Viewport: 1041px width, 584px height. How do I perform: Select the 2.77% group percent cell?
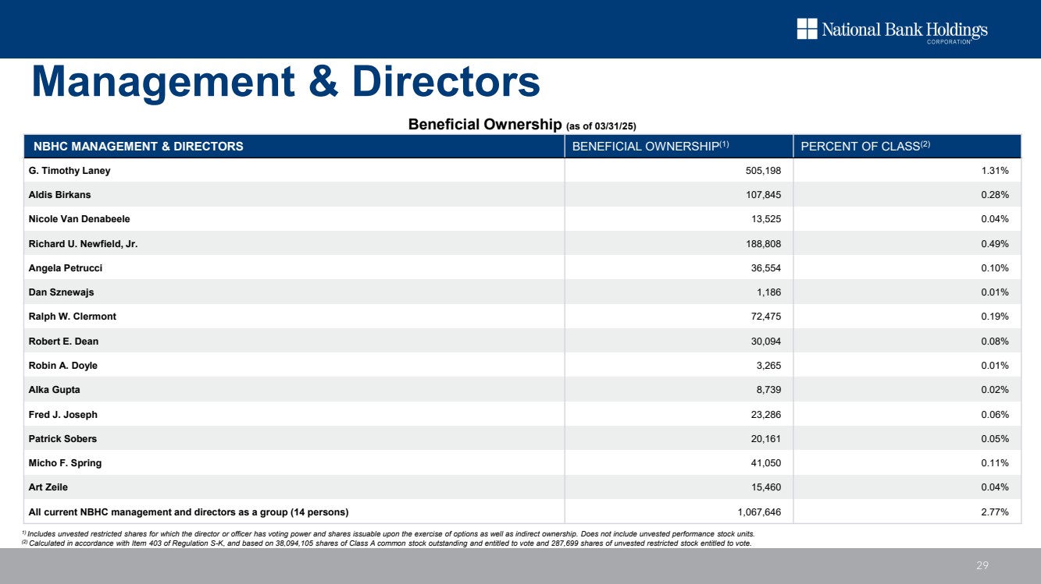click(994, 512)
